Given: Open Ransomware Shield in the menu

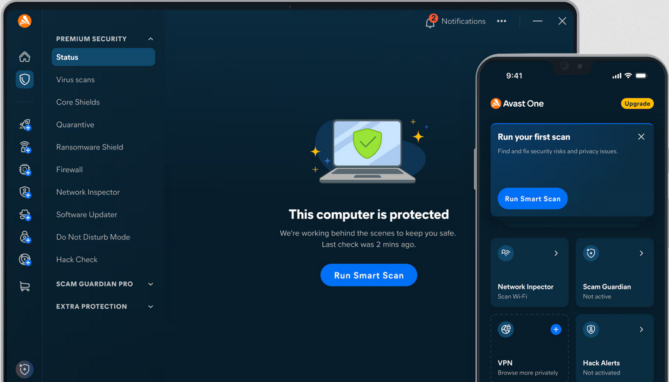Looking at the screenshot, I should (90, 147).
